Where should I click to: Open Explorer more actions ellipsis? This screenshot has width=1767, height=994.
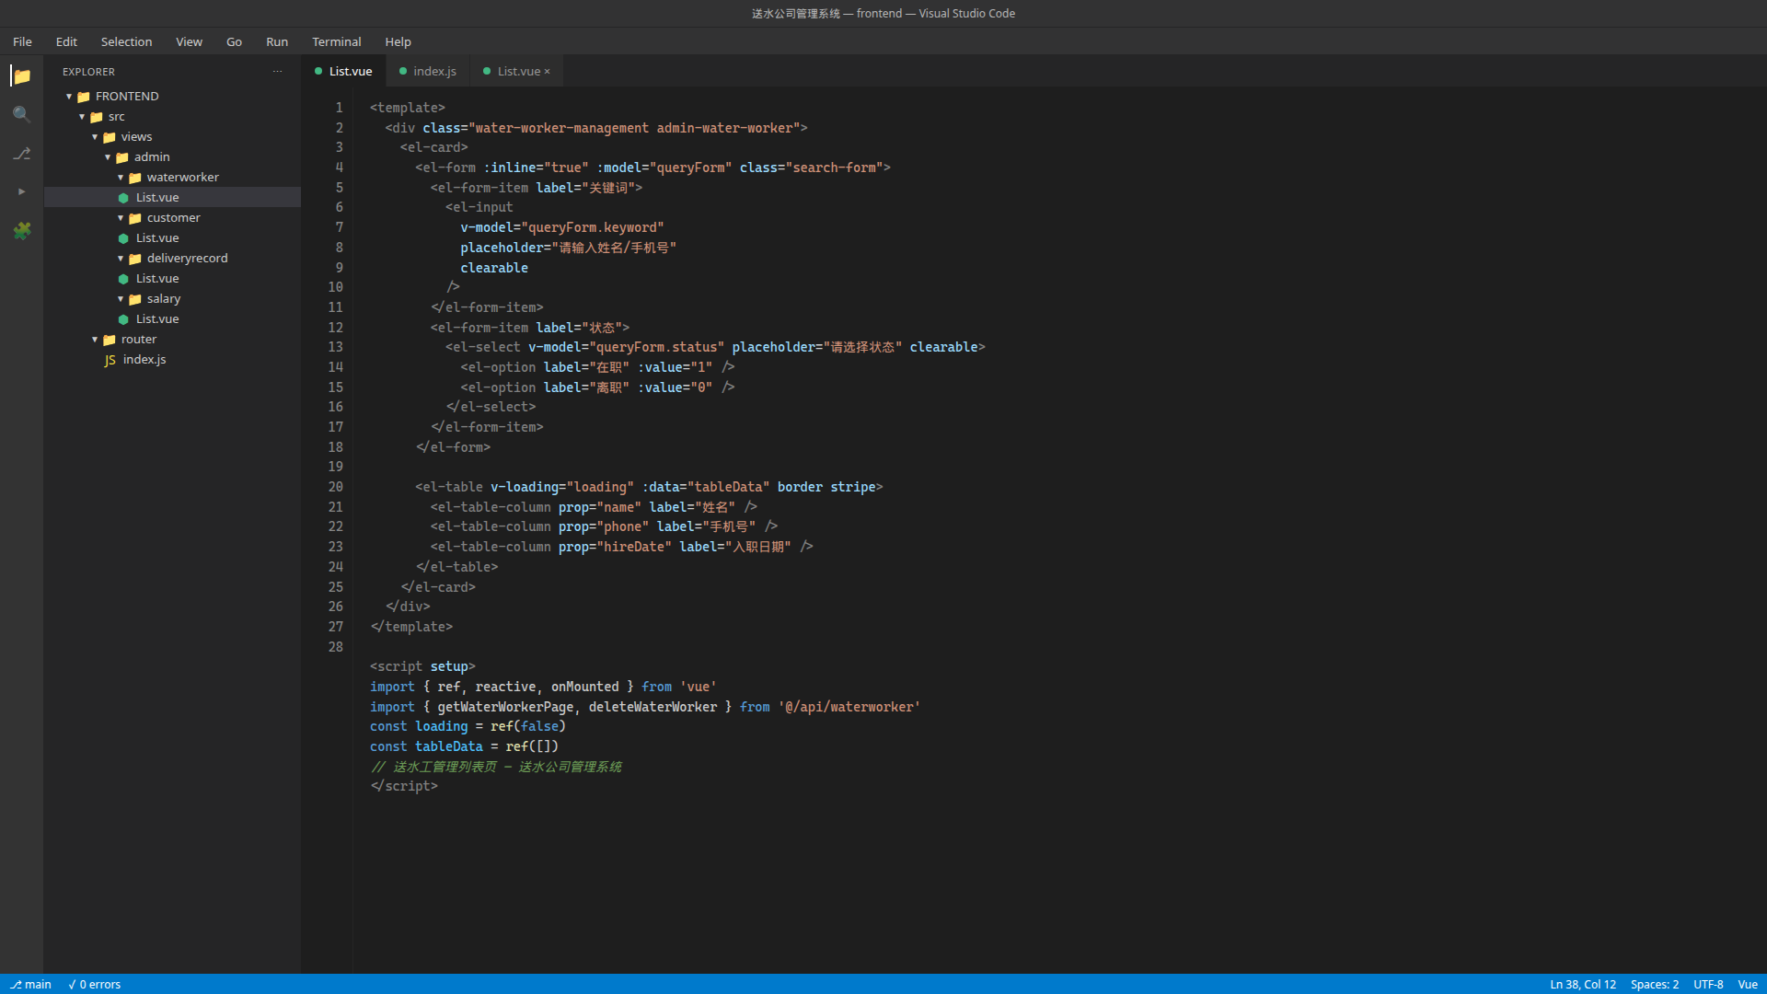[x=277, y=72]
